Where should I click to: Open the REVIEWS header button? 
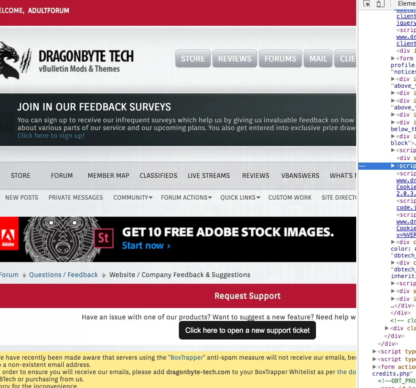[x=235, y=58]
